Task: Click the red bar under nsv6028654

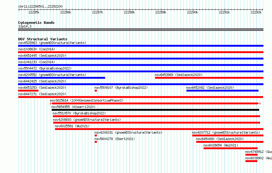Action: (x=230, y=148)
